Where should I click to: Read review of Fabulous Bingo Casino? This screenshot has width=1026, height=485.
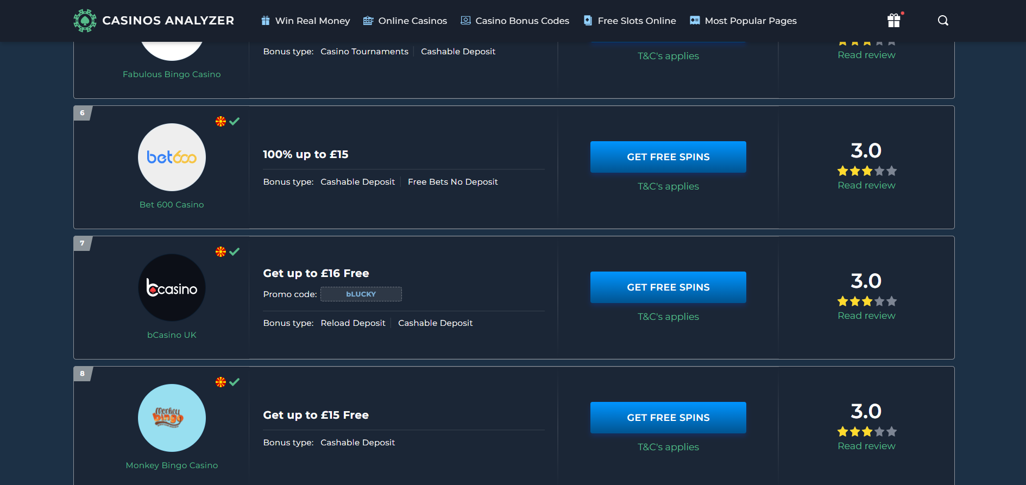(x=867, y=55)
